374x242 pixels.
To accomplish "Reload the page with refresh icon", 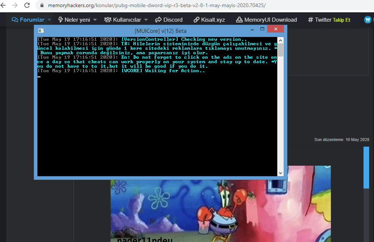I will (x=27, y=5).
